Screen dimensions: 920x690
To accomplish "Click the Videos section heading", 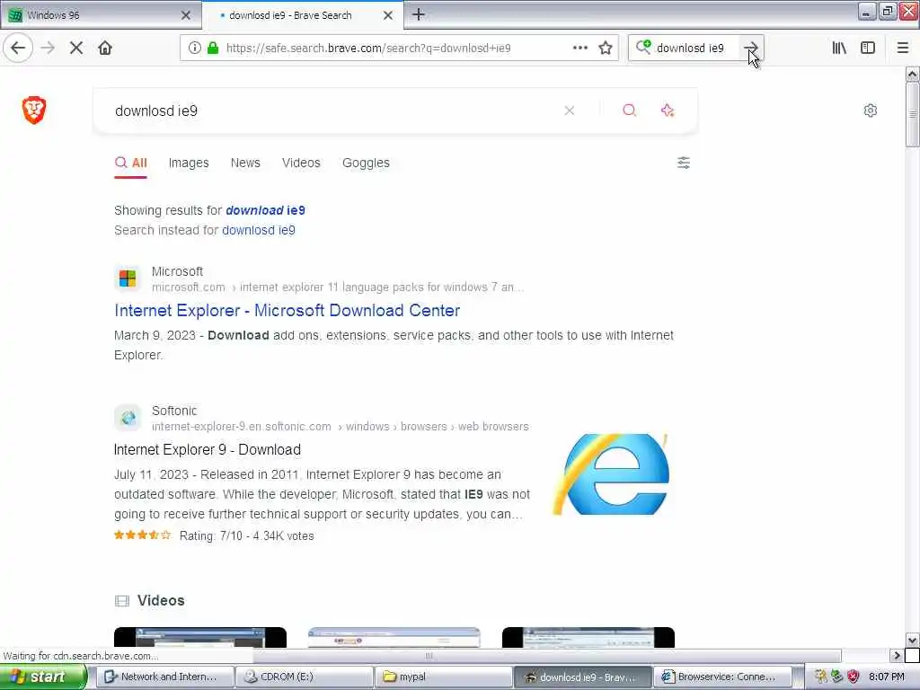I will pos(161,600).
